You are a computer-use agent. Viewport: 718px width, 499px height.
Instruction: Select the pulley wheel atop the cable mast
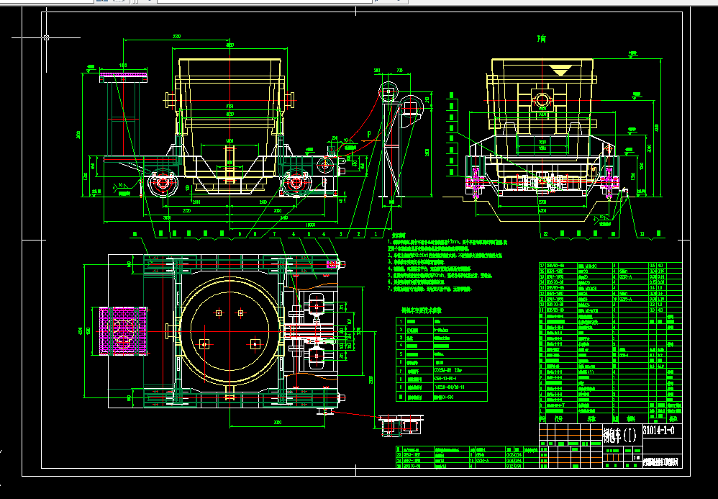pyautogui.click(x=388, y=91)
